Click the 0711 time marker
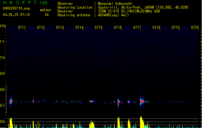 coord(22,28)
